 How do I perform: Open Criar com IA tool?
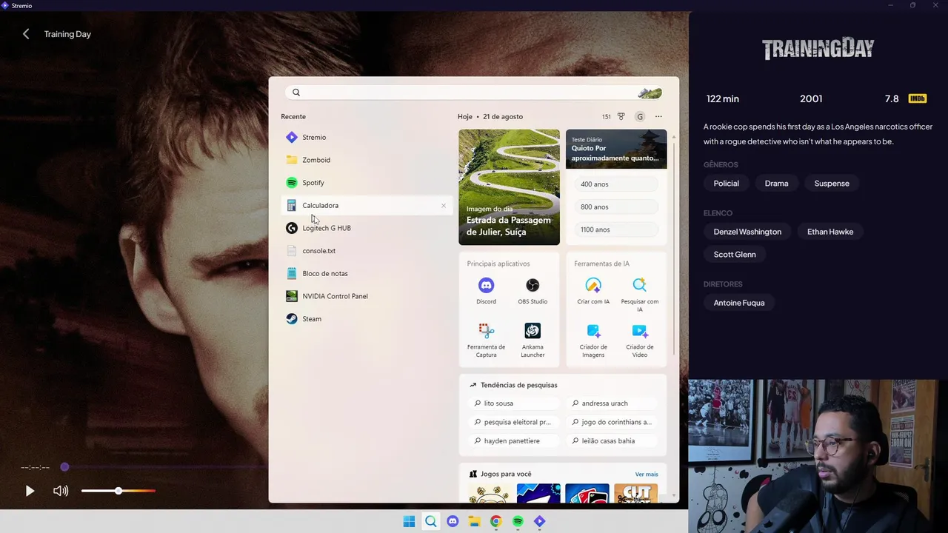pos(593,291)
